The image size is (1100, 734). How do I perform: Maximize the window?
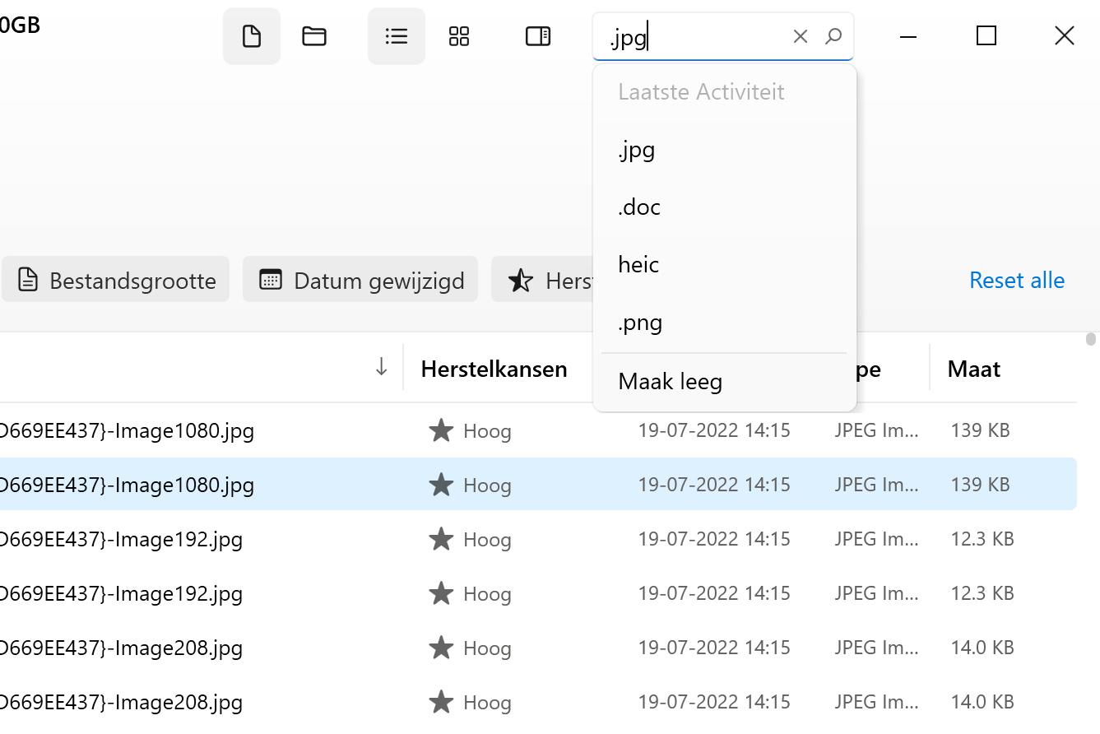(x=986, y=36)
